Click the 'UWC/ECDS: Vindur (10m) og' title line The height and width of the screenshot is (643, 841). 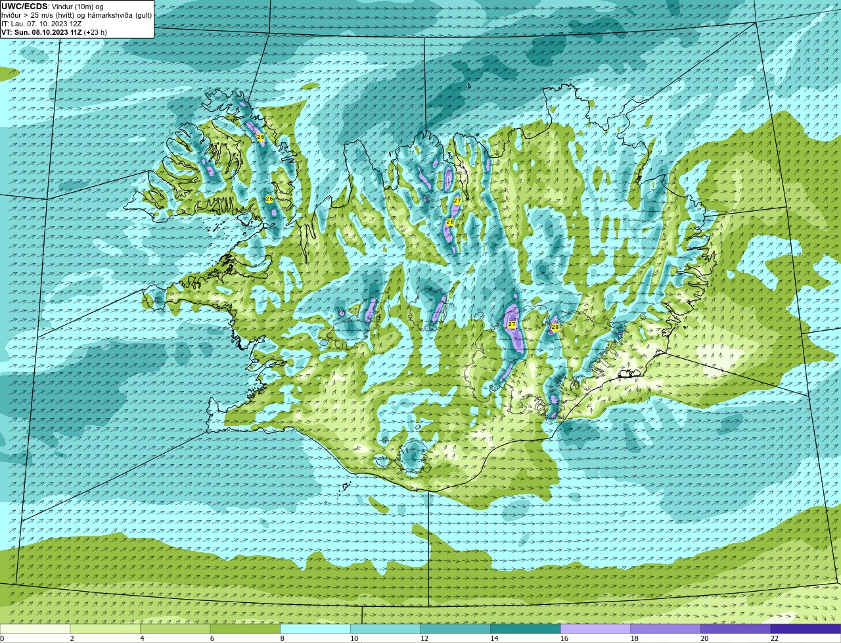click(53, 7)
